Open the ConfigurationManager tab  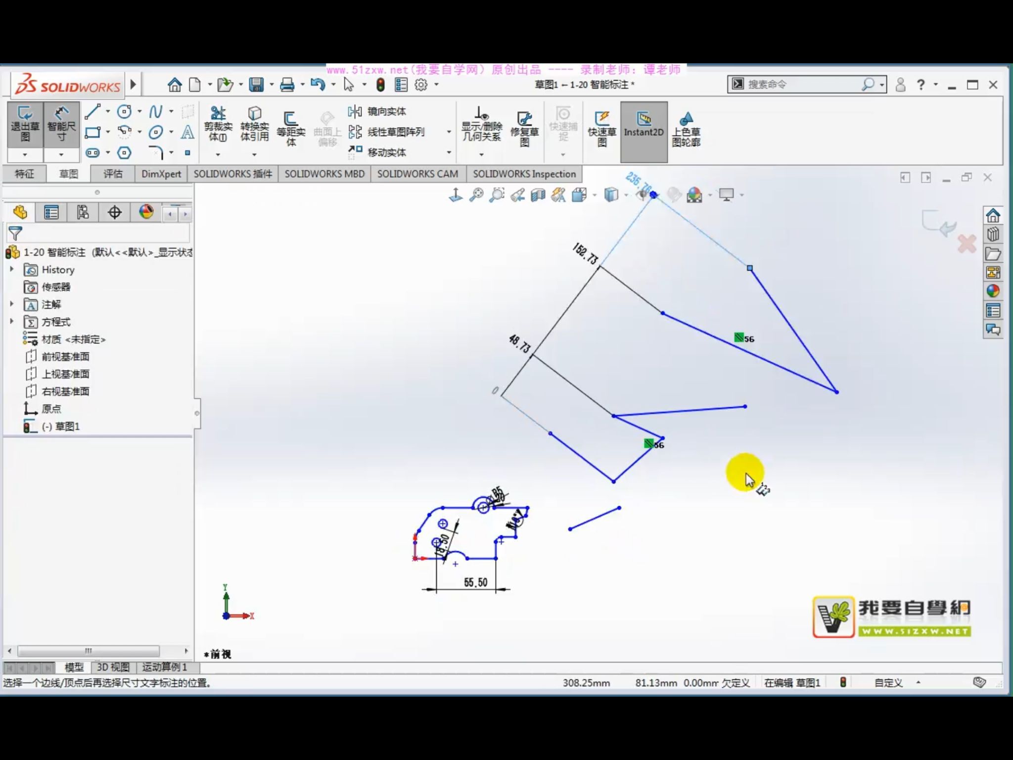[x=83, y=212]
